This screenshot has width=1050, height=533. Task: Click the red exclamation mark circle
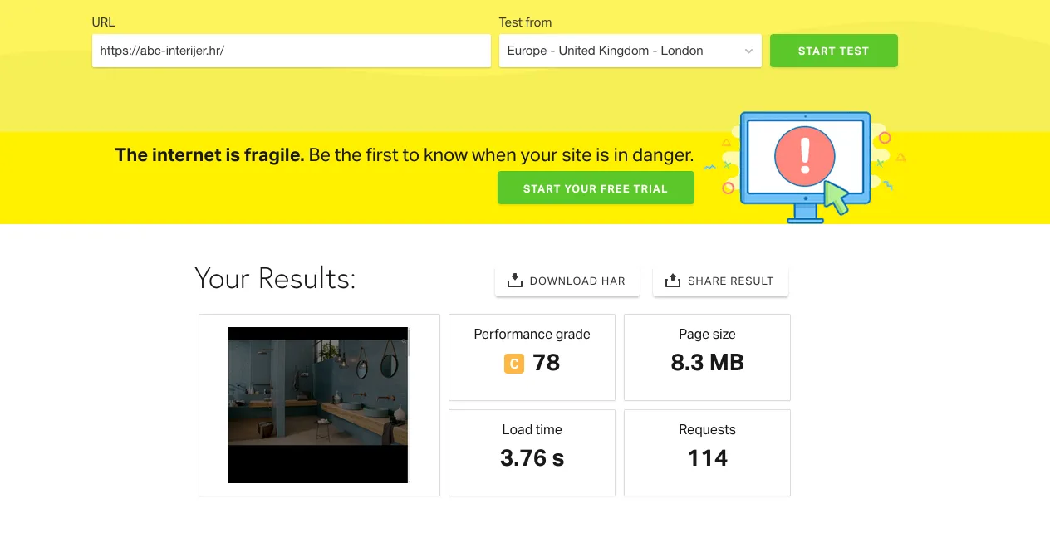pyautogui.click(x=804, y=156)
